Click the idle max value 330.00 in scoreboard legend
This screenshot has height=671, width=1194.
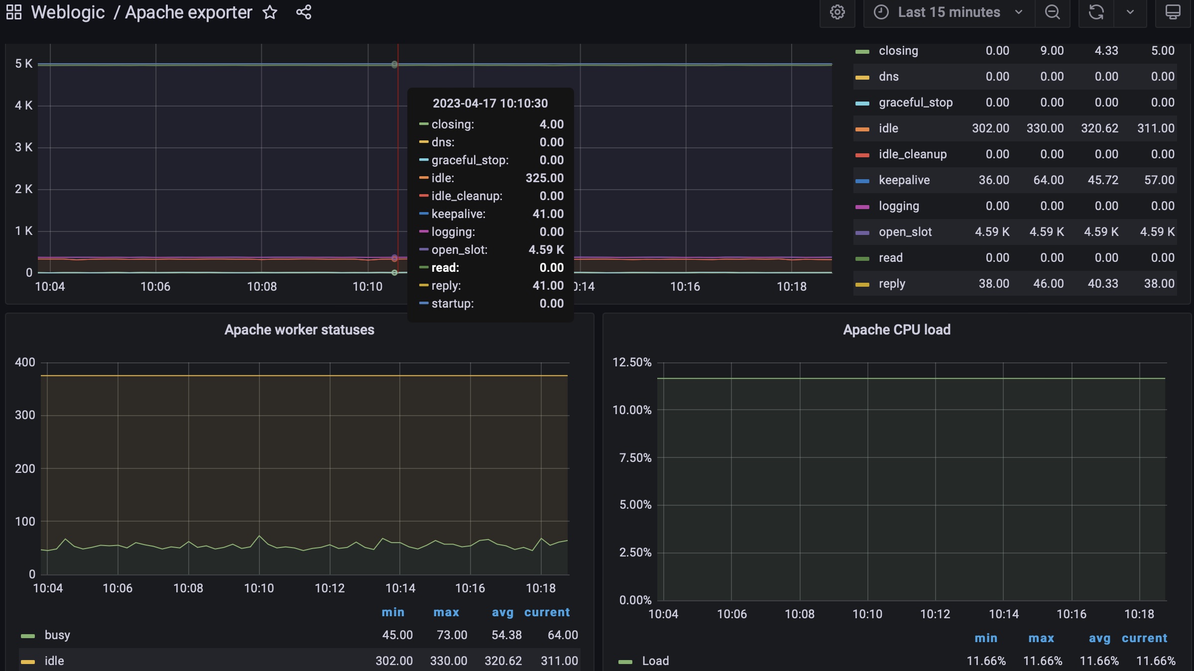(x=1045, y=128)
